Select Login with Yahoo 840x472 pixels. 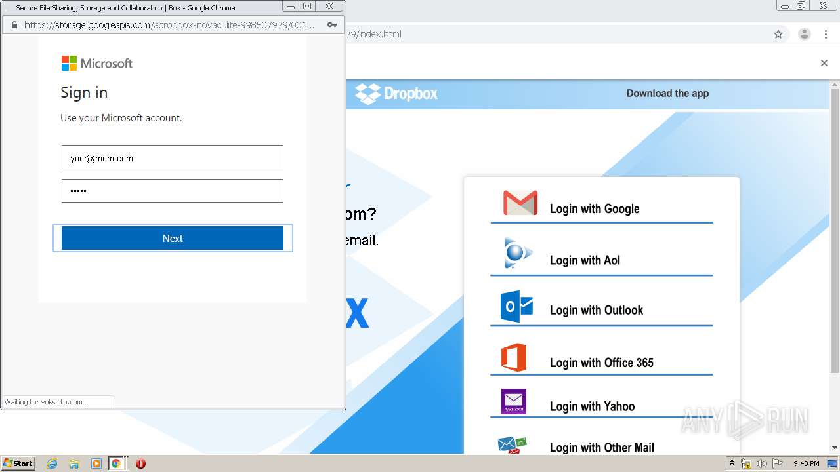(x=592, y=406)
